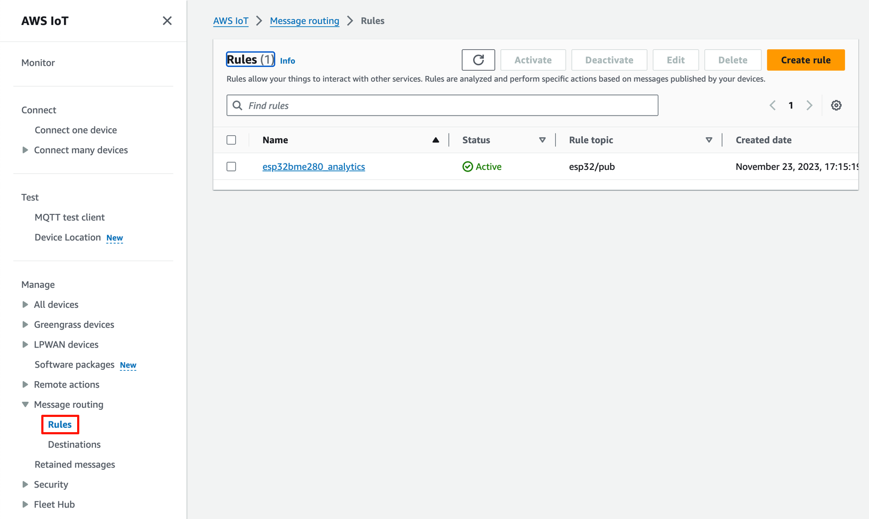Expand LPWAN devices section
Screen dimensions: 869x519
coord(25,345)
